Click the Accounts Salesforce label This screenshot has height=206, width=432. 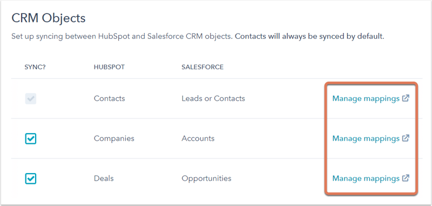click(198, 138)
